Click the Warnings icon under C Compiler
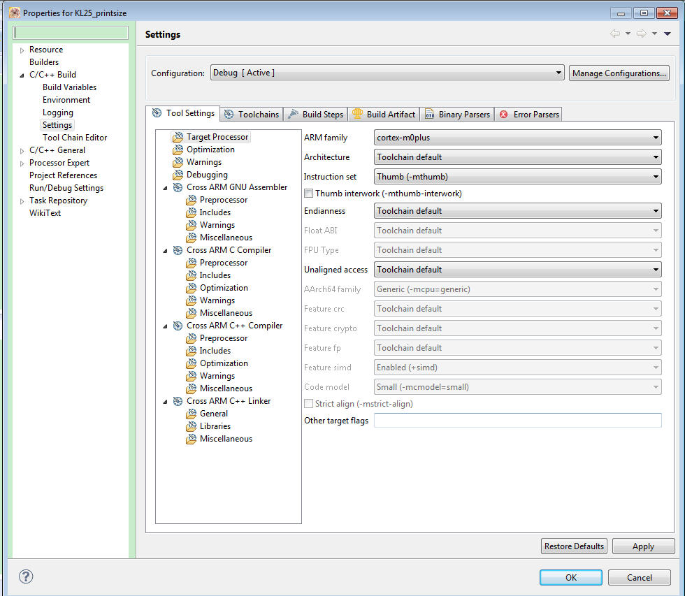 191,300
